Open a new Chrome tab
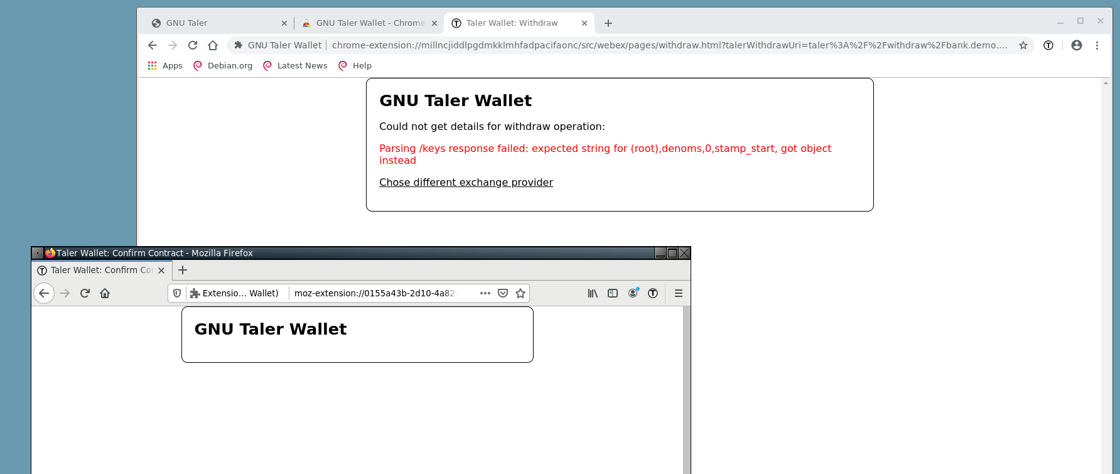Viewport: 1120px width, 474px height. (x=608, y=23)
